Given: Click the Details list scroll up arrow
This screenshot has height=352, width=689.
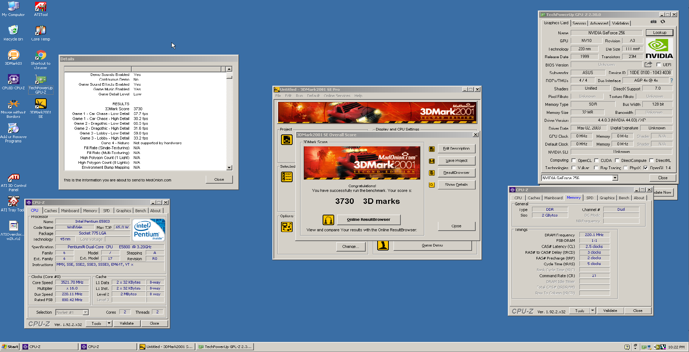Looking at the screenshot, I should tap(229, 69).
